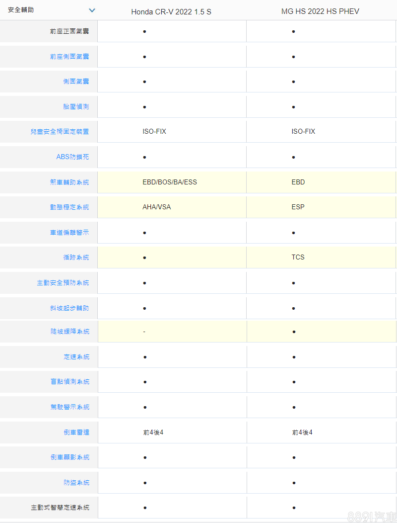Collapse the 安全輔助 section chevron
The height and width of the screenshot is (523, 397).
click(91, 10)
